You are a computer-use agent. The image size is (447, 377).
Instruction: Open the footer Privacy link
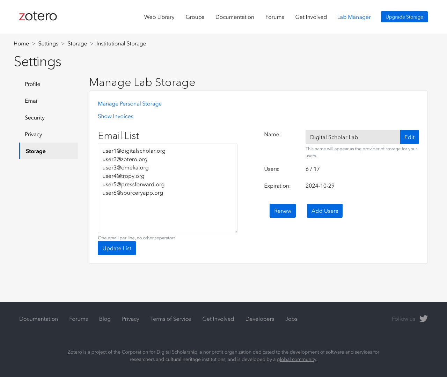coord(131,319)
